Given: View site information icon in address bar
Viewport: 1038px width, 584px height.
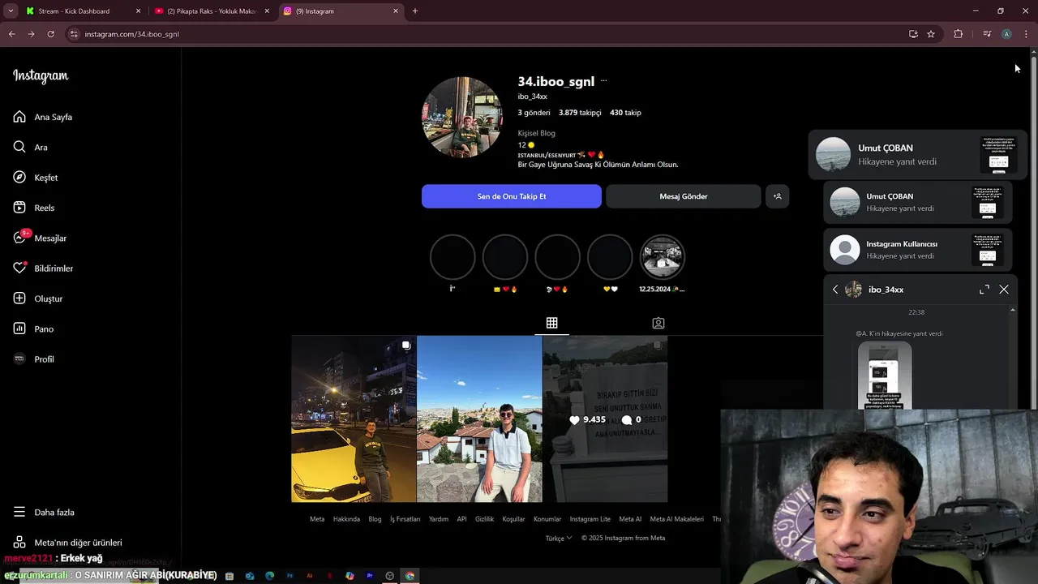Looking at the screenshot, I should pos(74,34).
